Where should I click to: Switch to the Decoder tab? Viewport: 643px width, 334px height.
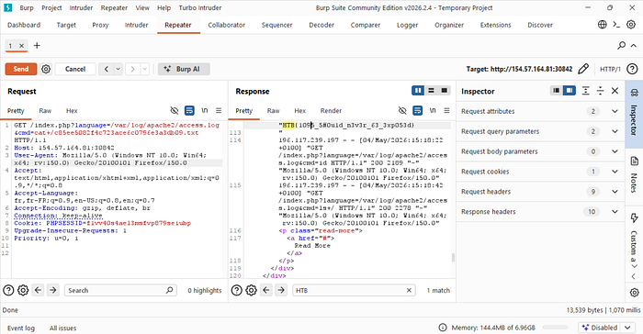click(321, 25)
